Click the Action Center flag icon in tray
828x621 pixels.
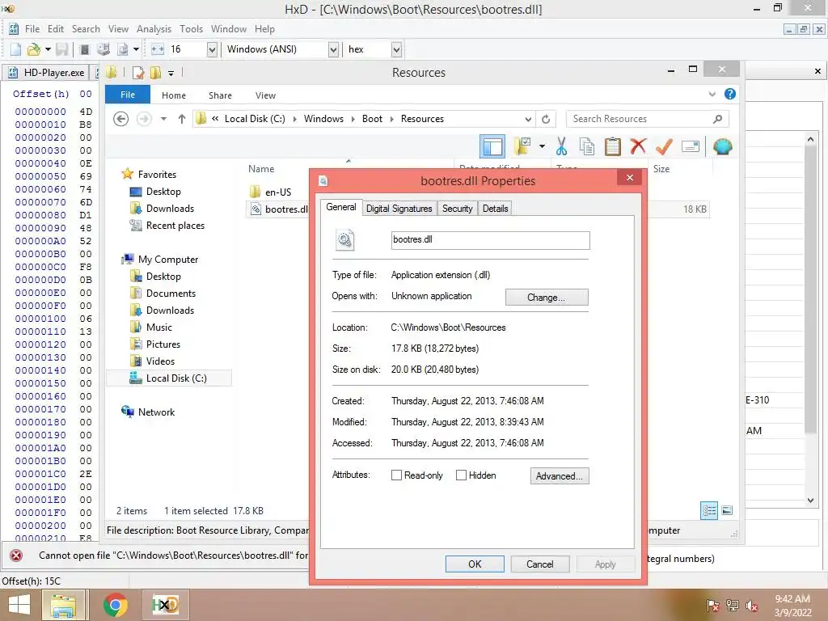click(x=712, y=606)
